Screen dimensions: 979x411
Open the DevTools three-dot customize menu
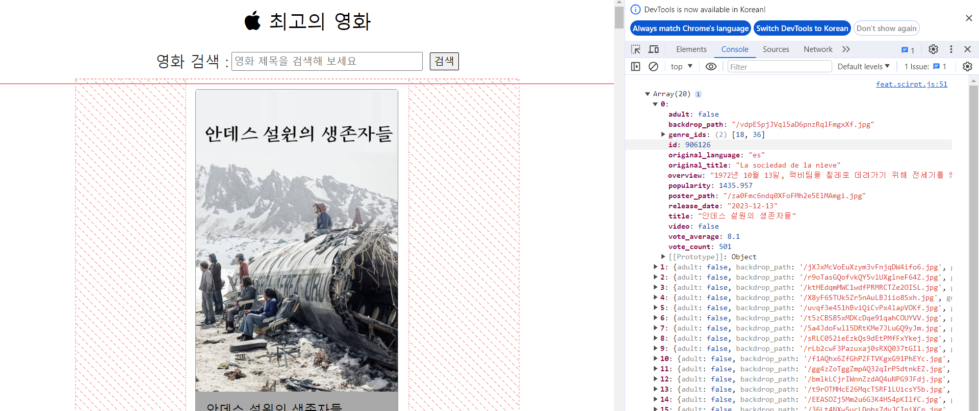pyautogui.click(x=951, y=49)
